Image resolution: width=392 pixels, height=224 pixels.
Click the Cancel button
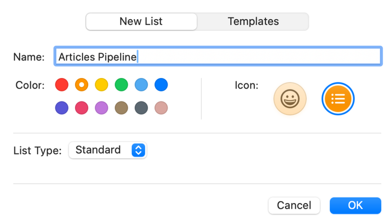pos(294,205)
